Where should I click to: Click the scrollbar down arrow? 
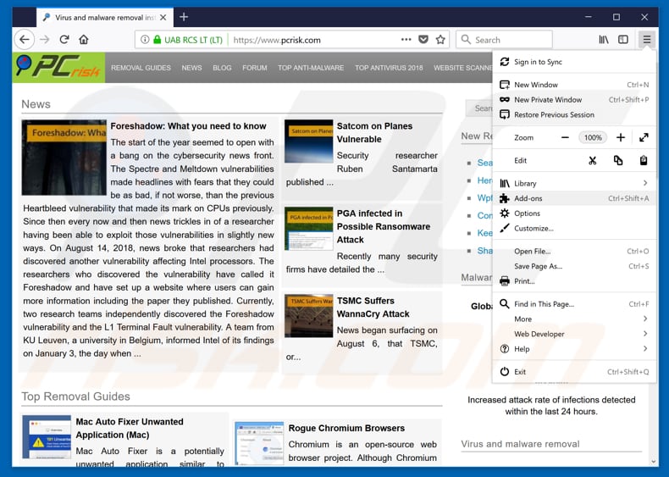coord(653,462)
